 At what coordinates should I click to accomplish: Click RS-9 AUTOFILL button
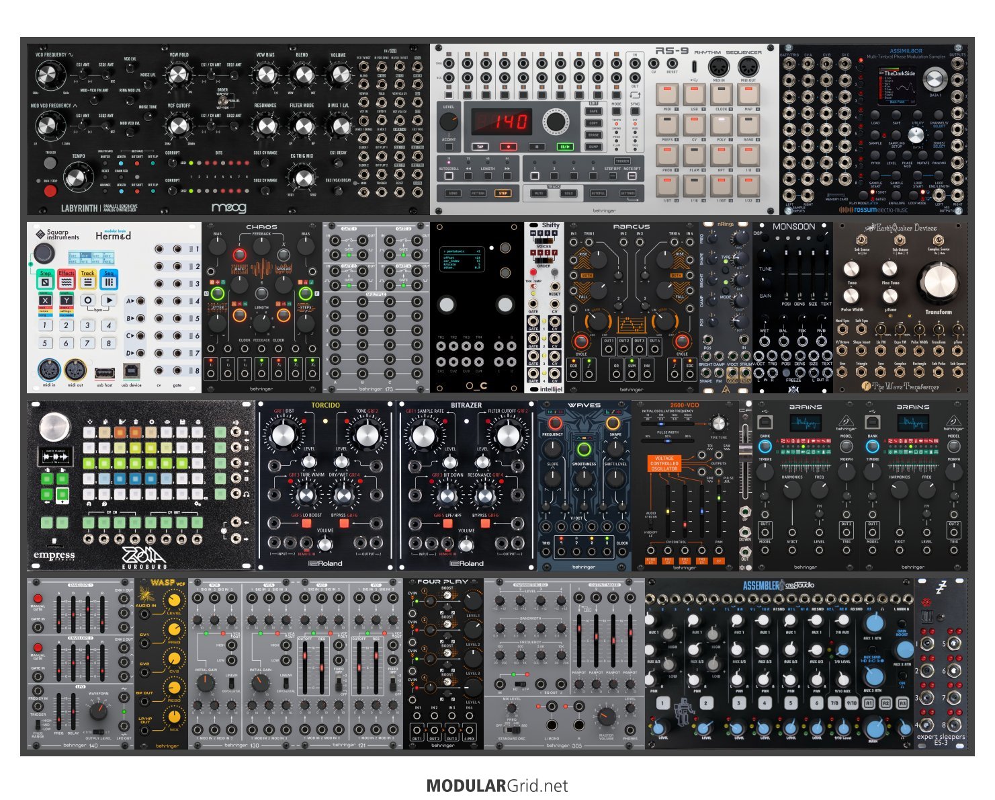(x=598, y=194)
